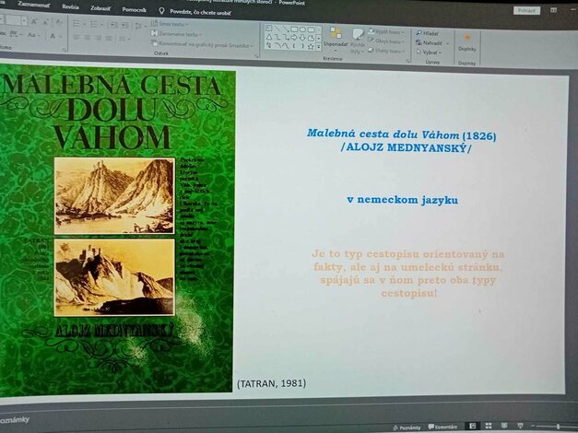This screenshot has height=433, width=578.
Task: Open Odsek dialog launcher
Action: click(x=256, y=56)
